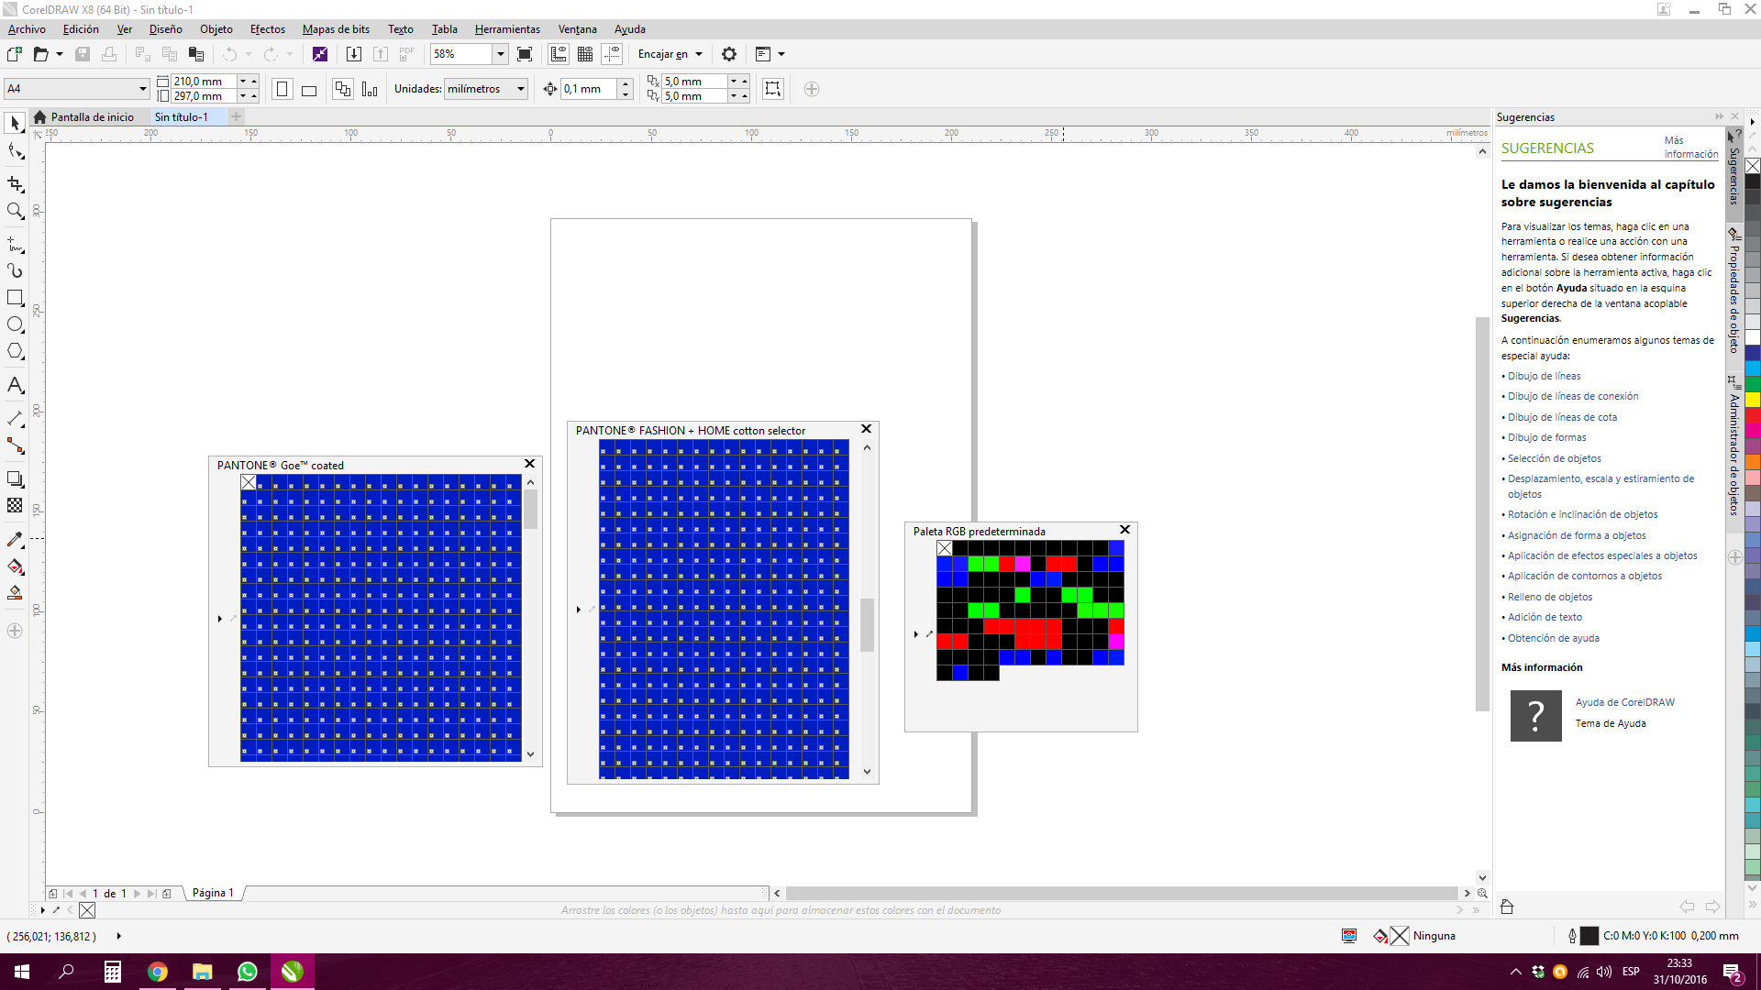Switch to Pantalla de inicio tab
This screenshot has width=1761, height=990.
point(83,116)
